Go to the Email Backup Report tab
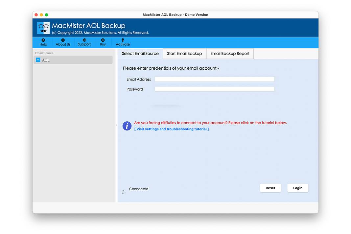 230,54
